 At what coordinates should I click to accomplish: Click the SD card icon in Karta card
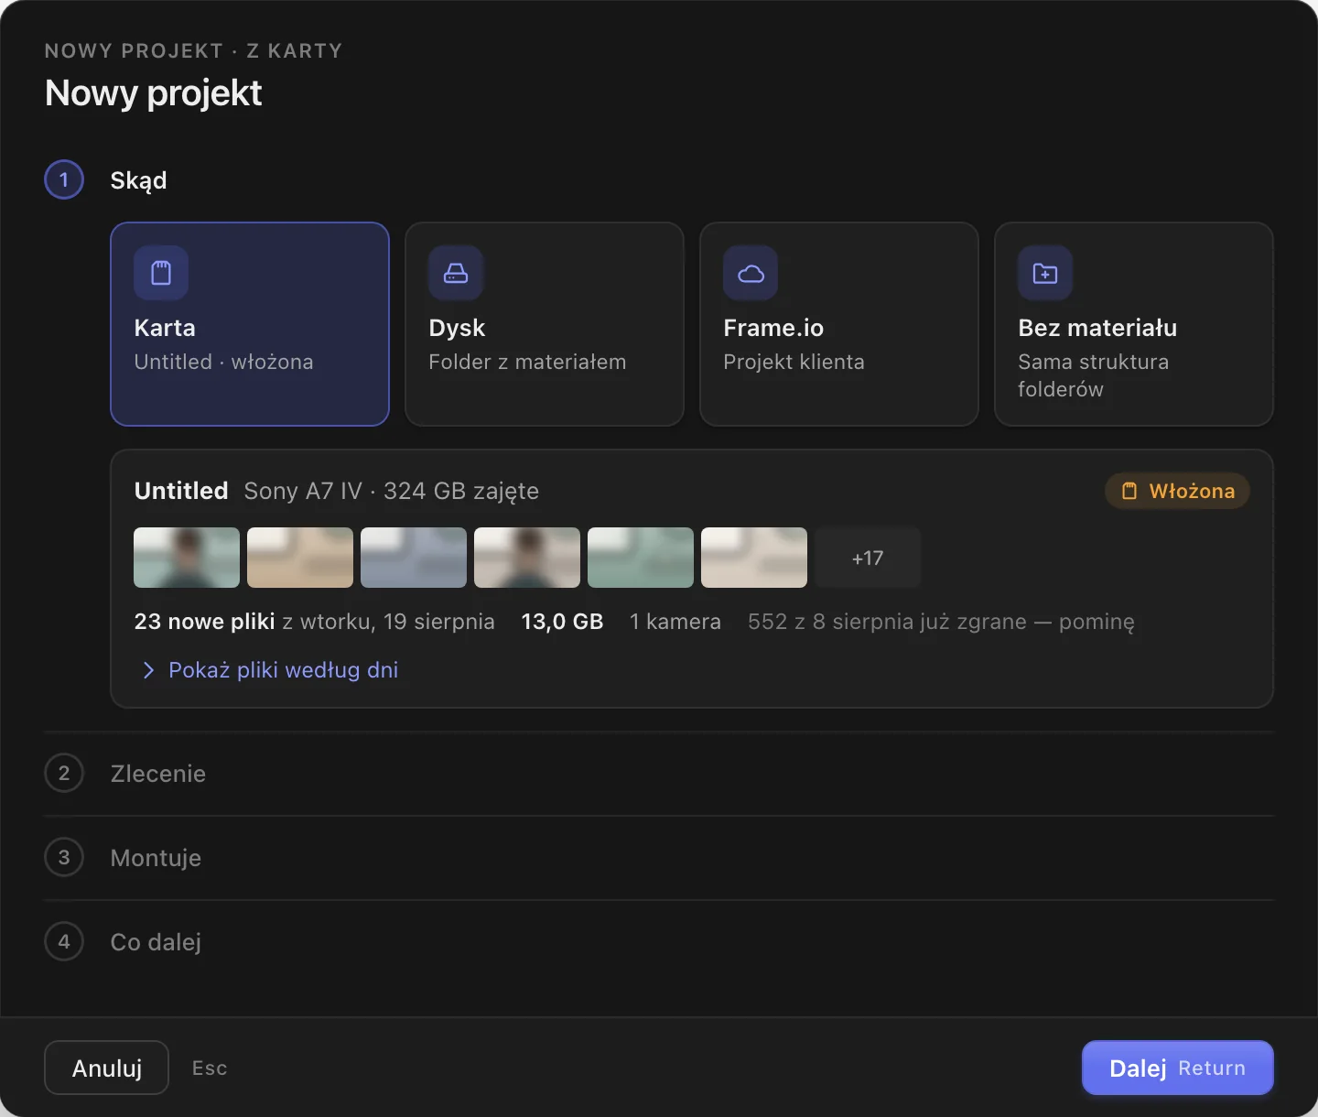tap(161, 273)
